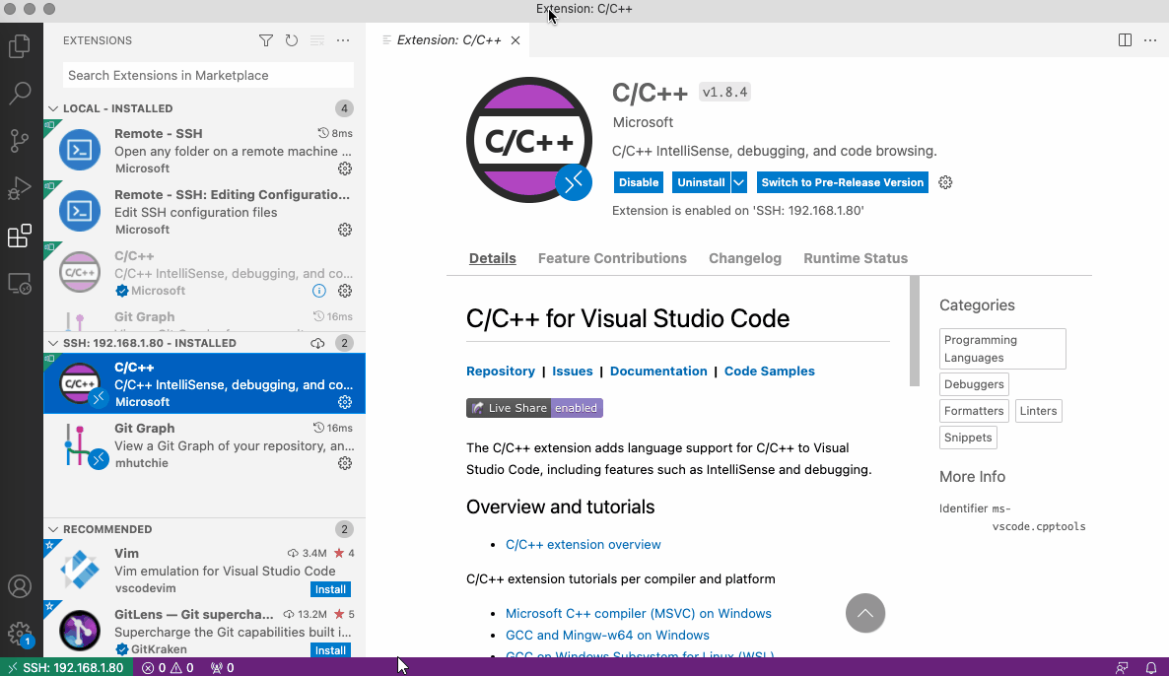Filter extensions with the funnel icon

[x=266, y=40]
